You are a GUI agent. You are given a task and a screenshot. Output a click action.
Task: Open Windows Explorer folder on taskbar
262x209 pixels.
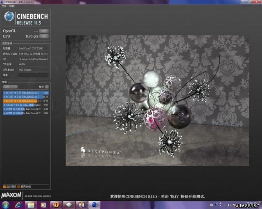click(x=31, y=205)
